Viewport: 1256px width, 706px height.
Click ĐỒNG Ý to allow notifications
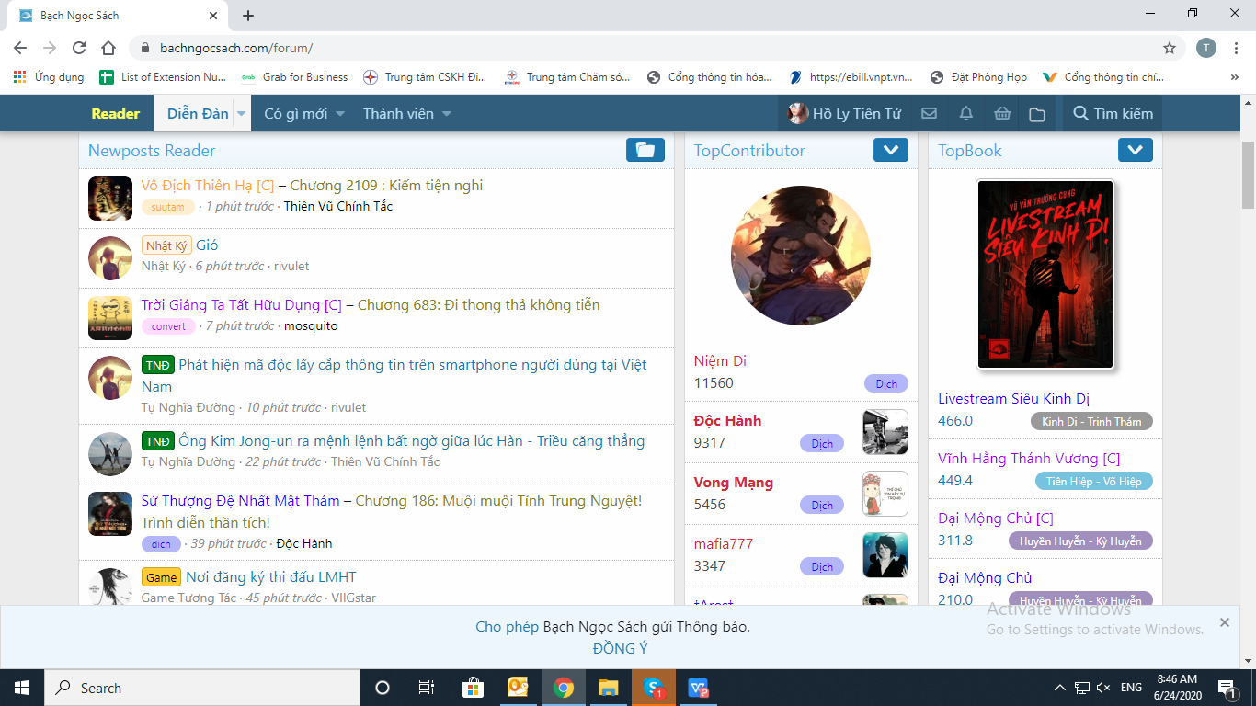[620, 648]
